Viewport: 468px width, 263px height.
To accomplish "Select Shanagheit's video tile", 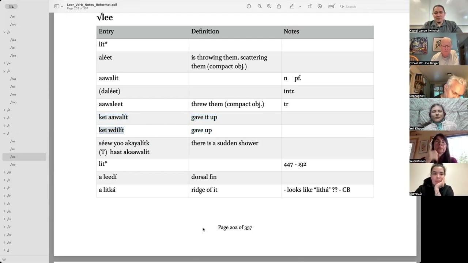I will tap(438, 81).
